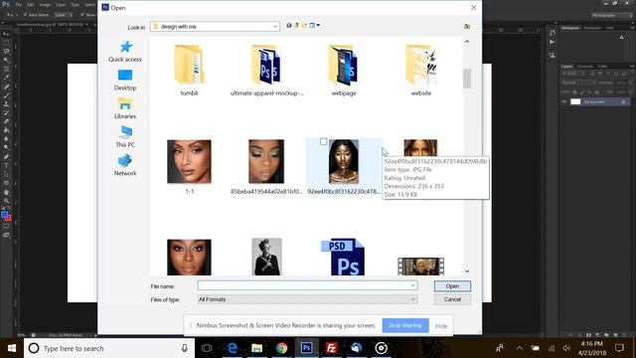Open Google Chrome from taskbar

[281, 348]
